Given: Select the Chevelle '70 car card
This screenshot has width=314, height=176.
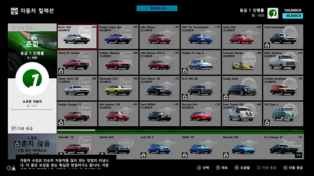Looking at the screenshot, I should click(x=77, y=146).
